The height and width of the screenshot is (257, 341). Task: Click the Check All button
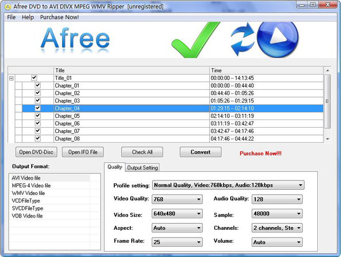pos(142,152)
